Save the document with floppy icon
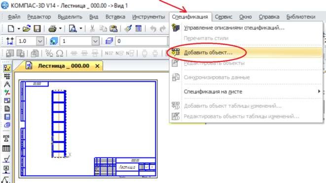Viewport: 326px width, 183px height. tap(37, 29)
